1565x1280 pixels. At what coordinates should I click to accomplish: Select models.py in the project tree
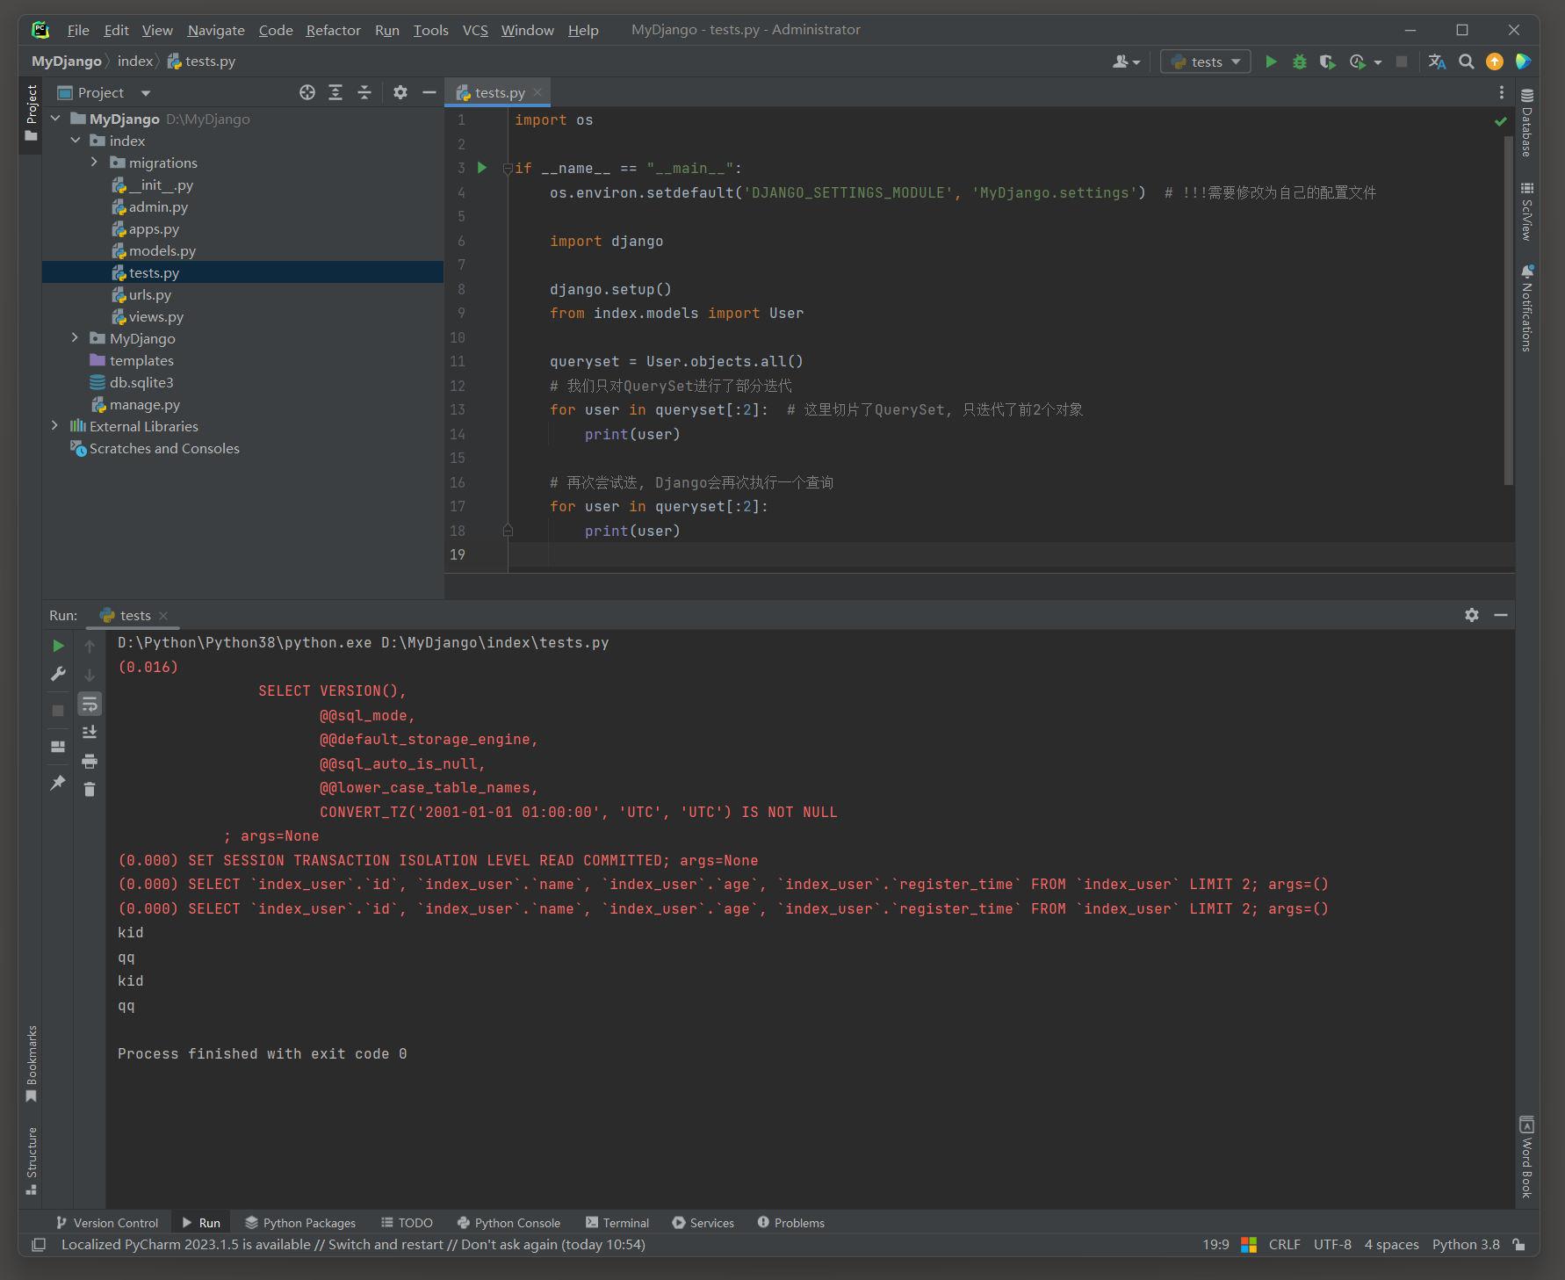pos(242,250)
